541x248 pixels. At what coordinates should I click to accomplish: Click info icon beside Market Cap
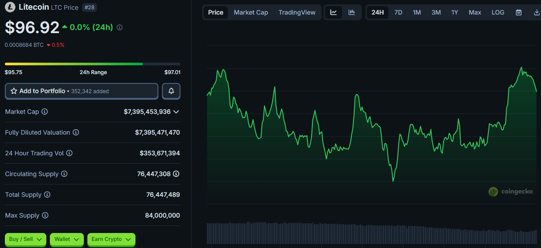pos(45,112)
